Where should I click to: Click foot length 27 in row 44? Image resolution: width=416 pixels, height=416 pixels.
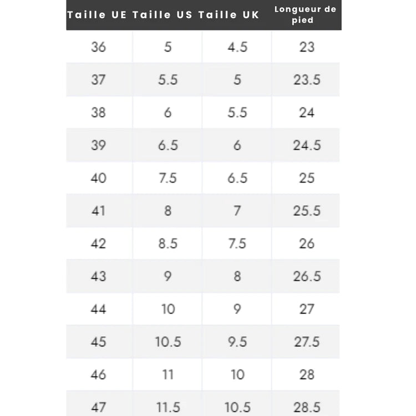point(307,309)
